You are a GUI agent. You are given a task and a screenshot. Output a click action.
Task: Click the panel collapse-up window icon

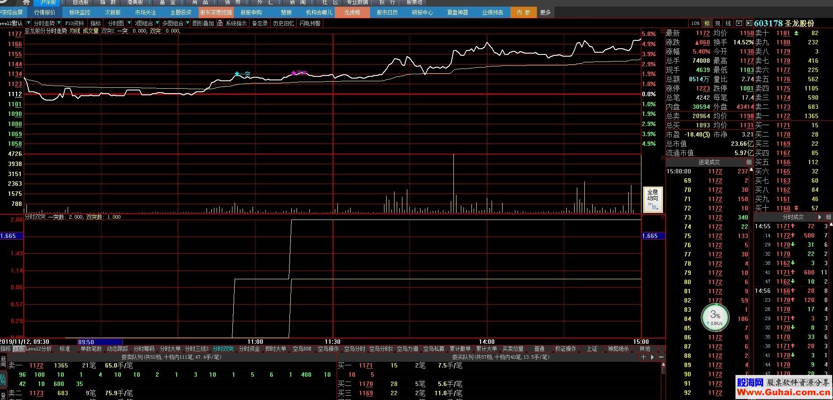pos(739,23)
